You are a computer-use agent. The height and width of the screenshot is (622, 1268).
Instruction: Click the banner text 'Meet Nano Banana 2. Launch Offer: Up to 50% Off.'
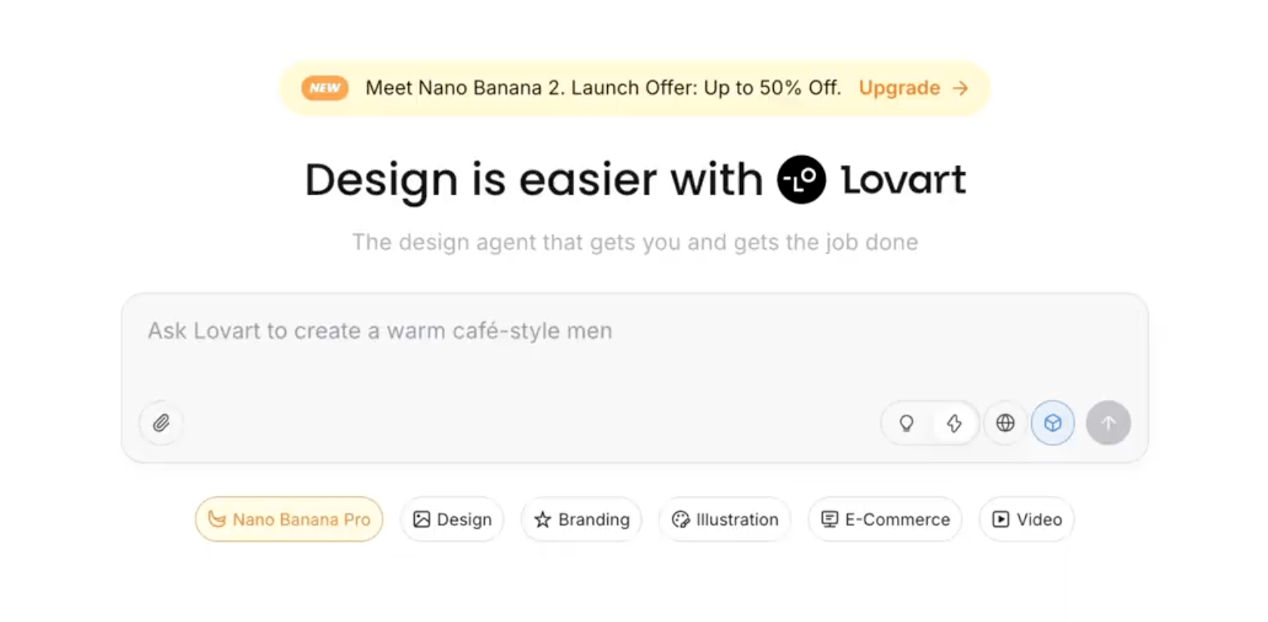pos(603,88)
